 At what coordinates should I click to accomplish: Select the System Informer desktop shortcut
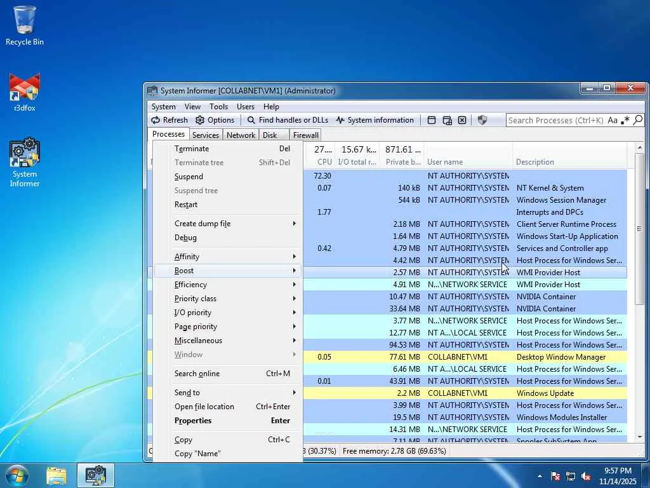pos(25,163)
